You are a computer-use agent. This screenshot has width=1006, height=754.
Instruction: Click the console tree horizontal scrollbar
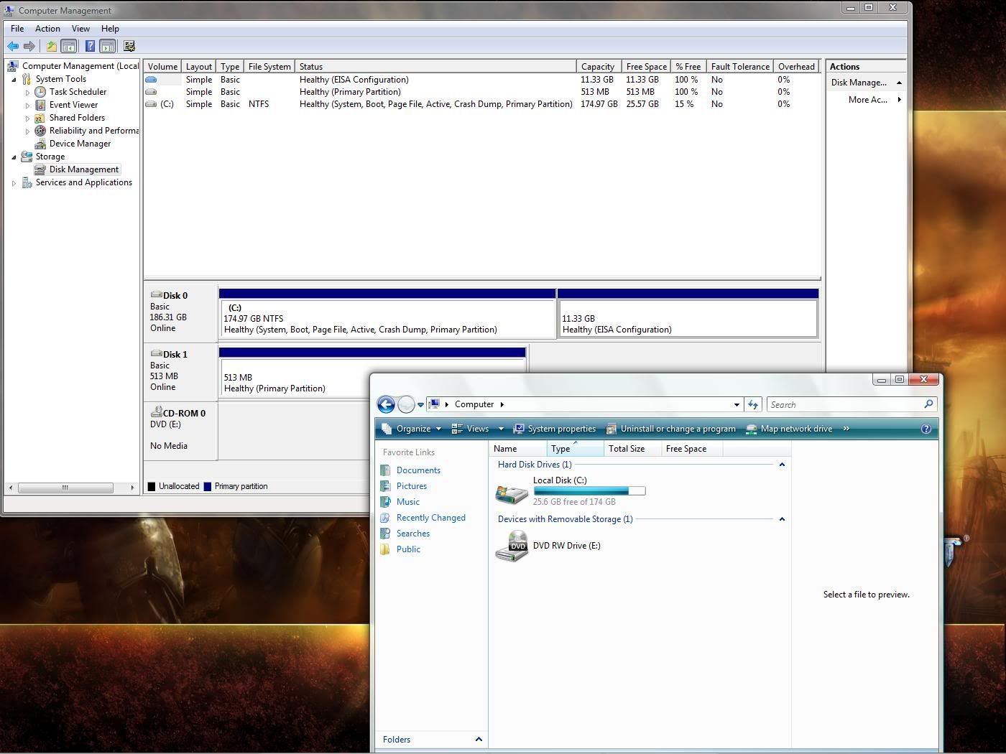tap(65, 488)
